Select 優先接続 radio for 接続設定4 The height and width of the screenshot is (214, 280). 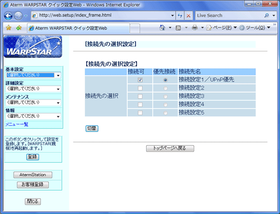[x=165, y=104]
